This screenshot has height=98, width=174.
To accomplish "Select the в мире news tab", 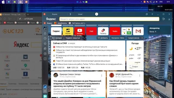I will [x=72, y=43].
